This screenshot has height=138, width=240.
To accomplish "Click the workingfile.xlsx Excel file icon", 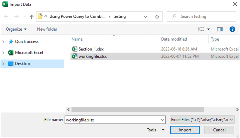I will (x=74, y=56).
